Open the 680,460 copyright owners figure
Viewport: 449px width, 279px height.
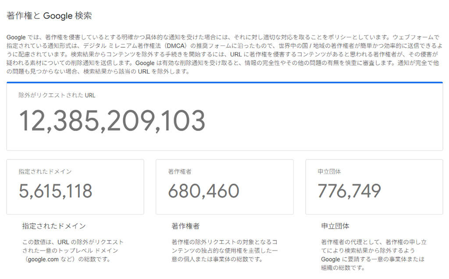(204, 191)
